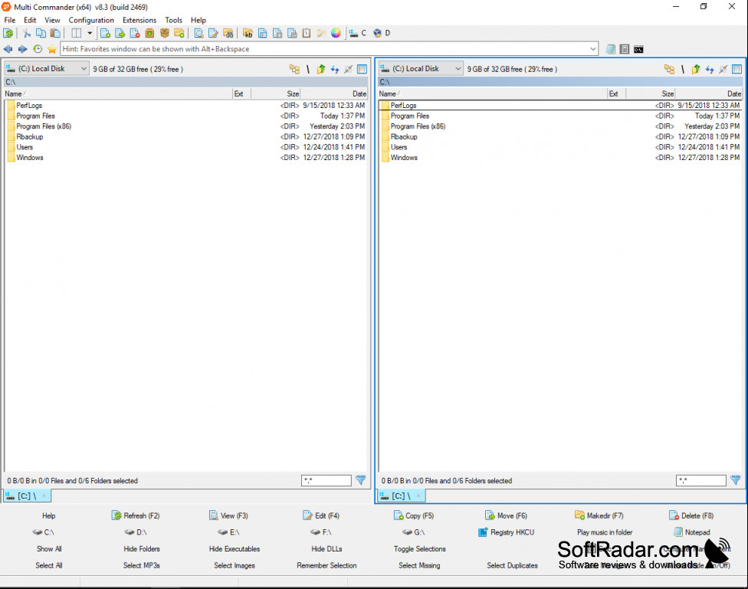The height and width of the screenshot is (589, 748).
Task: Click the Copy icon in main toolbar
Action: [x=41, y=33]
